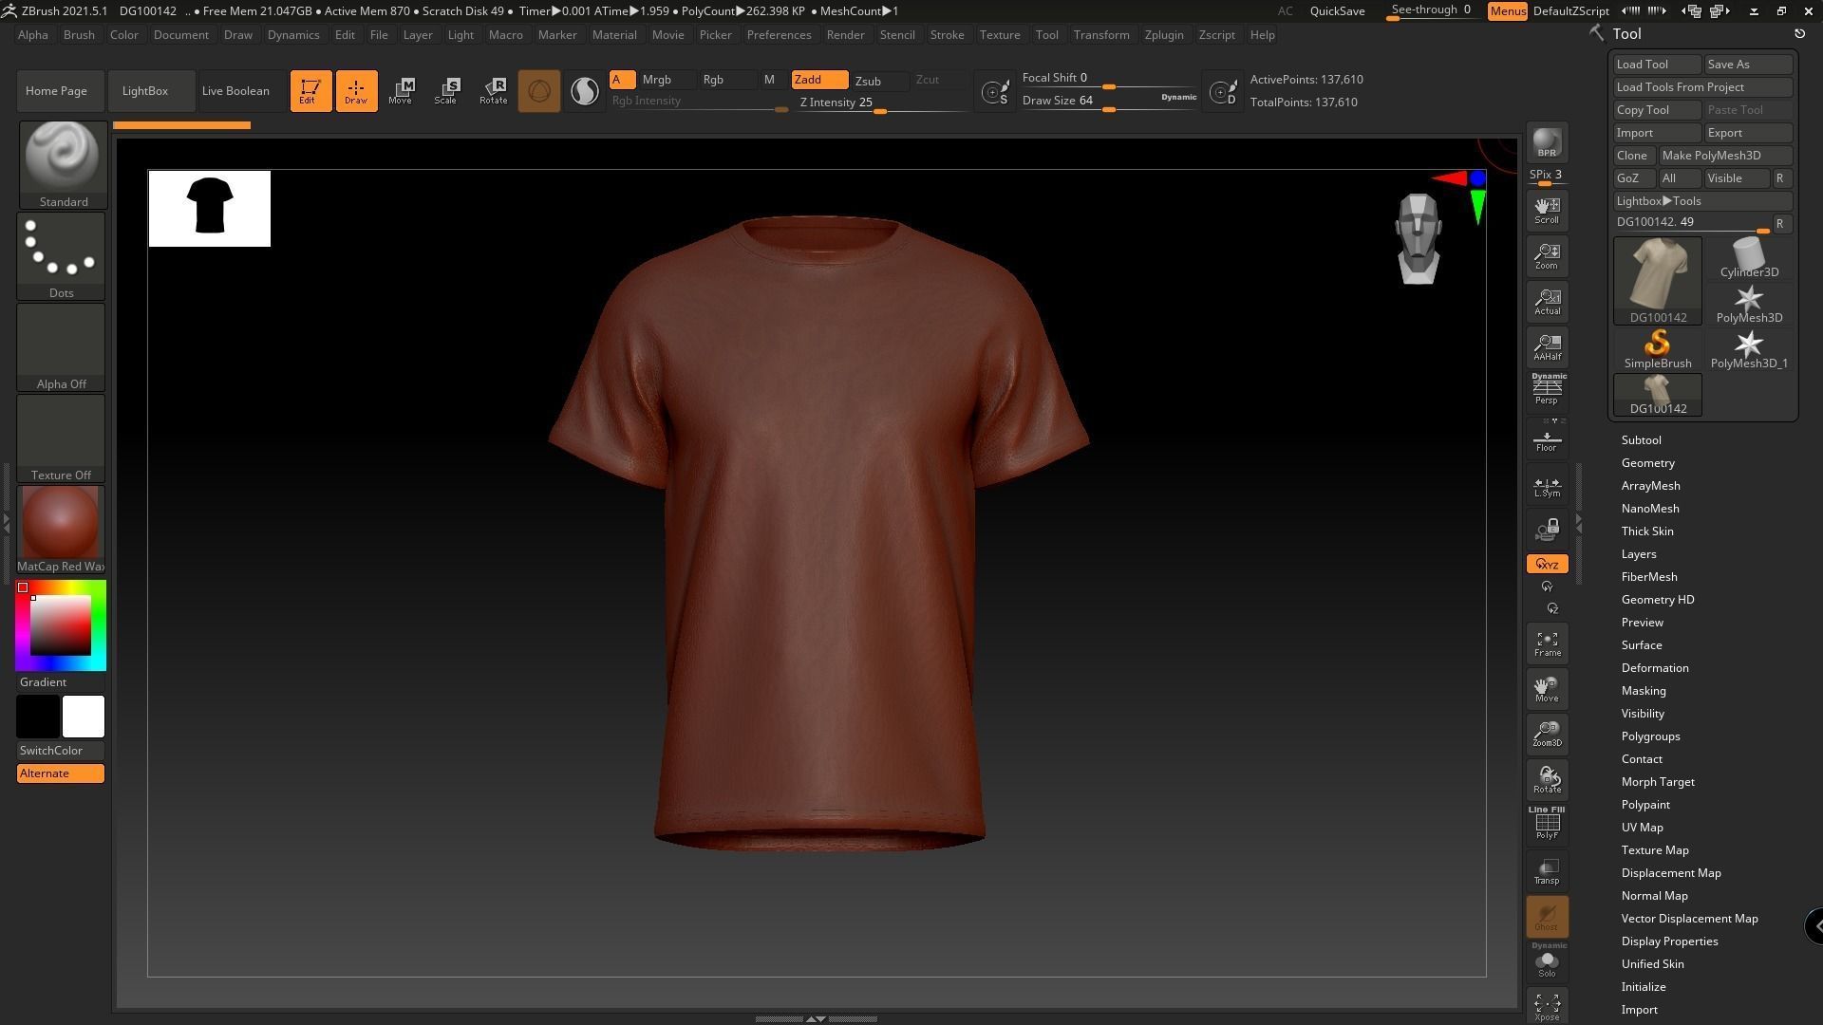This screenshot has height=1025, width=1823.
Task: Click the AAHalf zoom icon
Action: click(x=1547, y=347)
